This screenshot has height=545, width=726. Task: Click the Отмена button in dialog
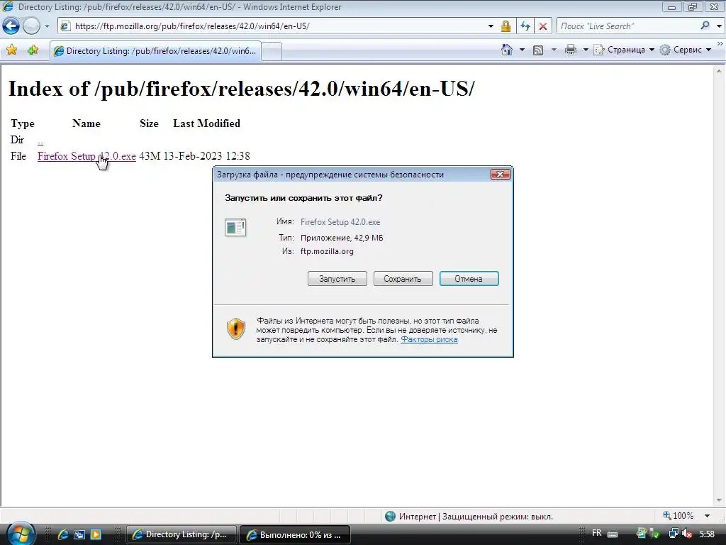coord(469,278)
